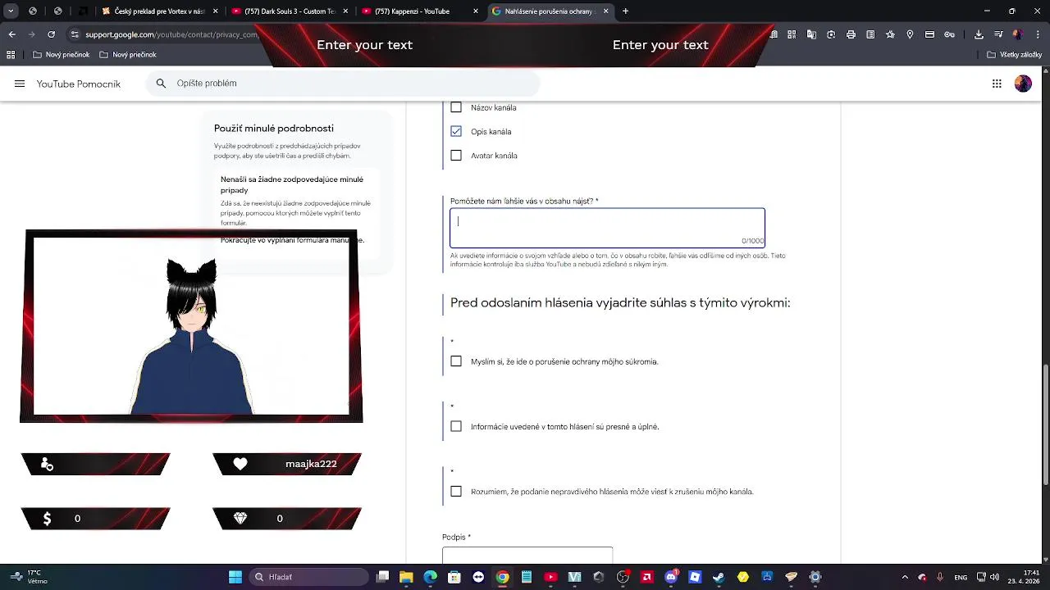Focus the Opíšte problém search field
Image resolution: width=1050 pixels, height=590 pixels.
pos(343,84)
